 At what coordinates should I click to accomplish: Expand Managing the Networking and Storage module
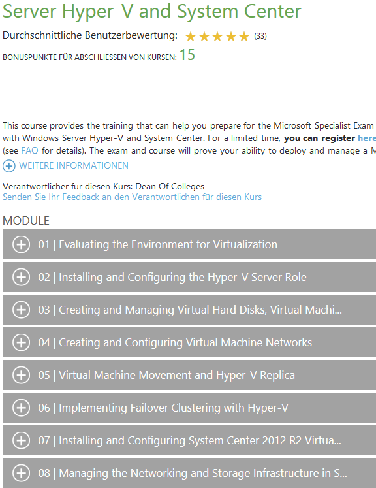189,473
